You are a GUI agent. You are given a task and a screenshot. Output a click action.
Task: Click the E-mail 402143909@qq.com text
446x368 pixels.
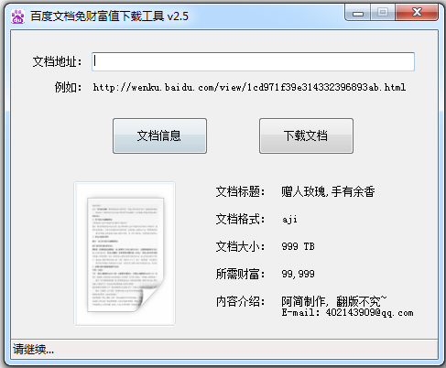347,313
